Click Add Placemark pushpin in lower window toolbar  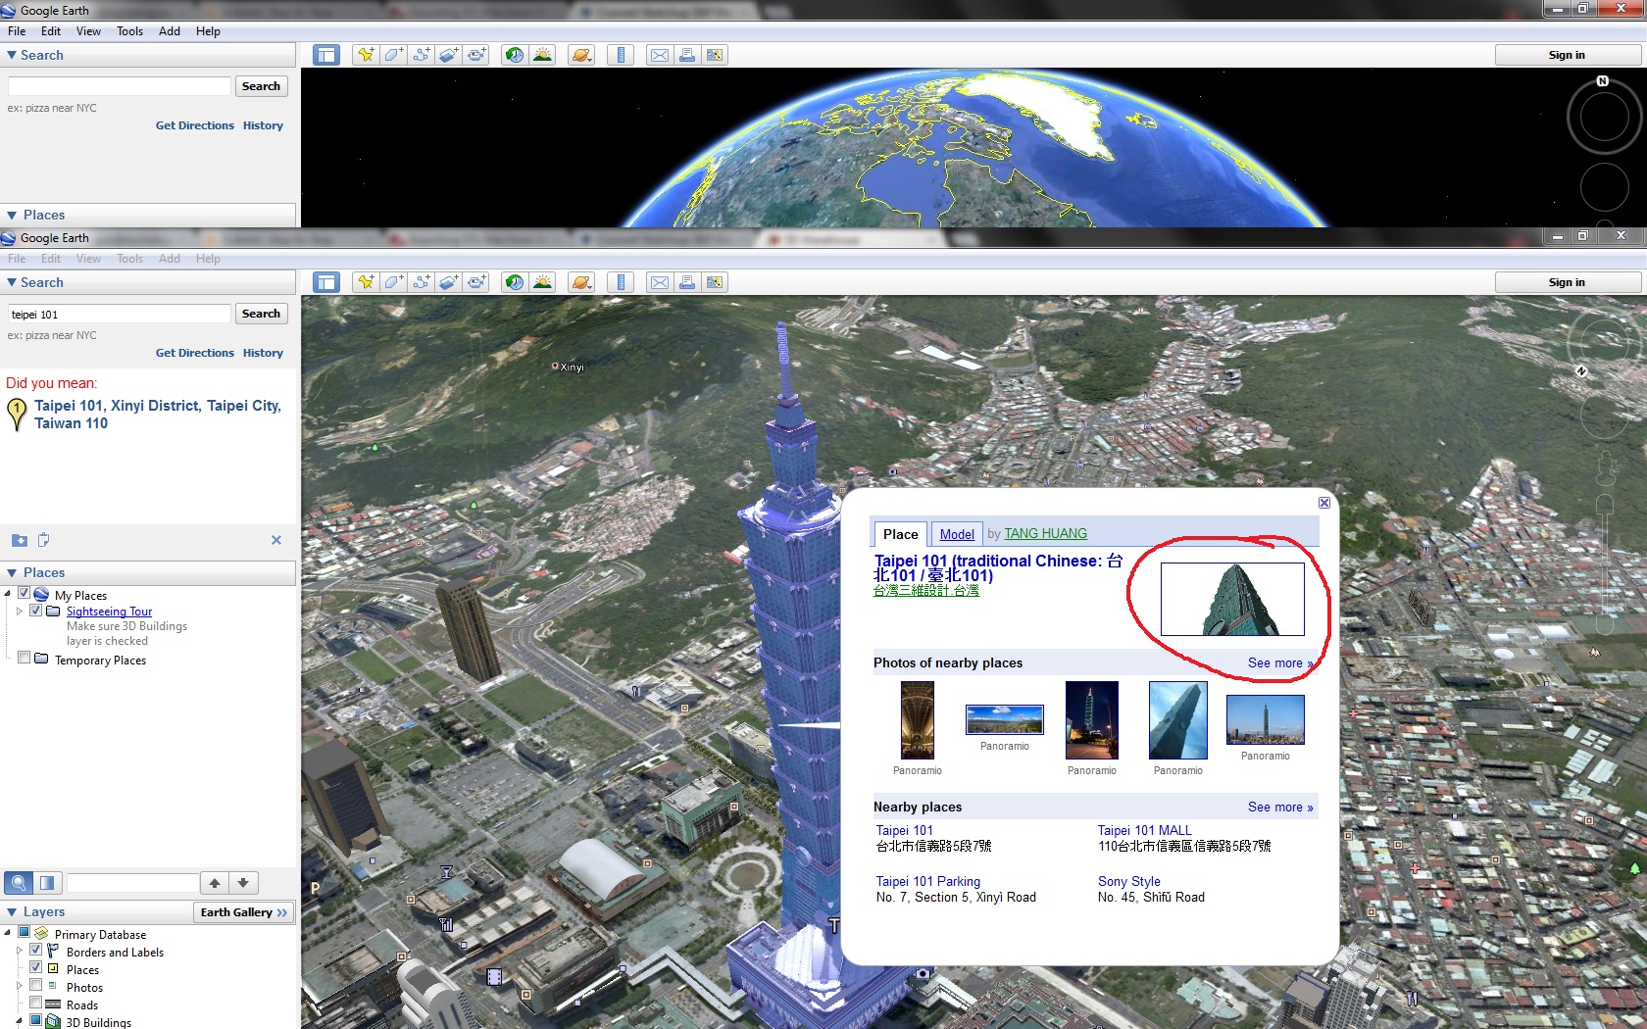366,282
